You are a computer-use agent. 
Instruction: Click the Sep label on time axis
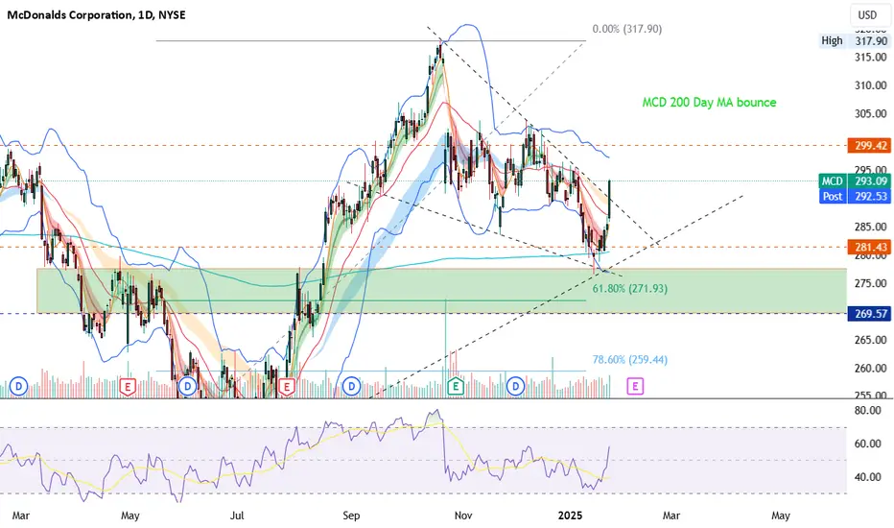coord(351,516)
